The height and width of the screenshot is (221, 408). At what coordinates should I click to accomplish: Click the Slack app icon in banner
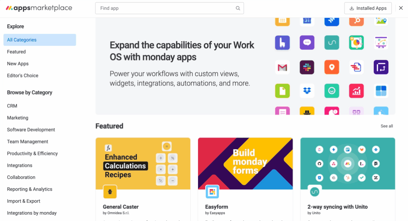(x=307, y=67)
